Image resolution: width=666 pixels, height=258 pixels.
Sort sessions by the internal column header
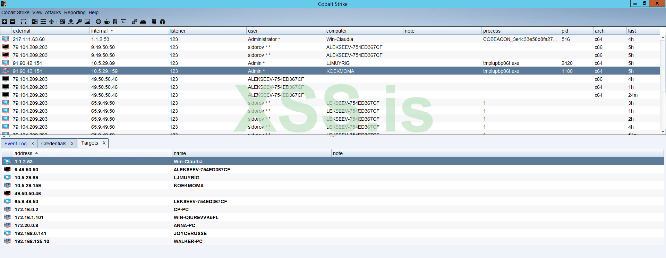tap(129, 31)
